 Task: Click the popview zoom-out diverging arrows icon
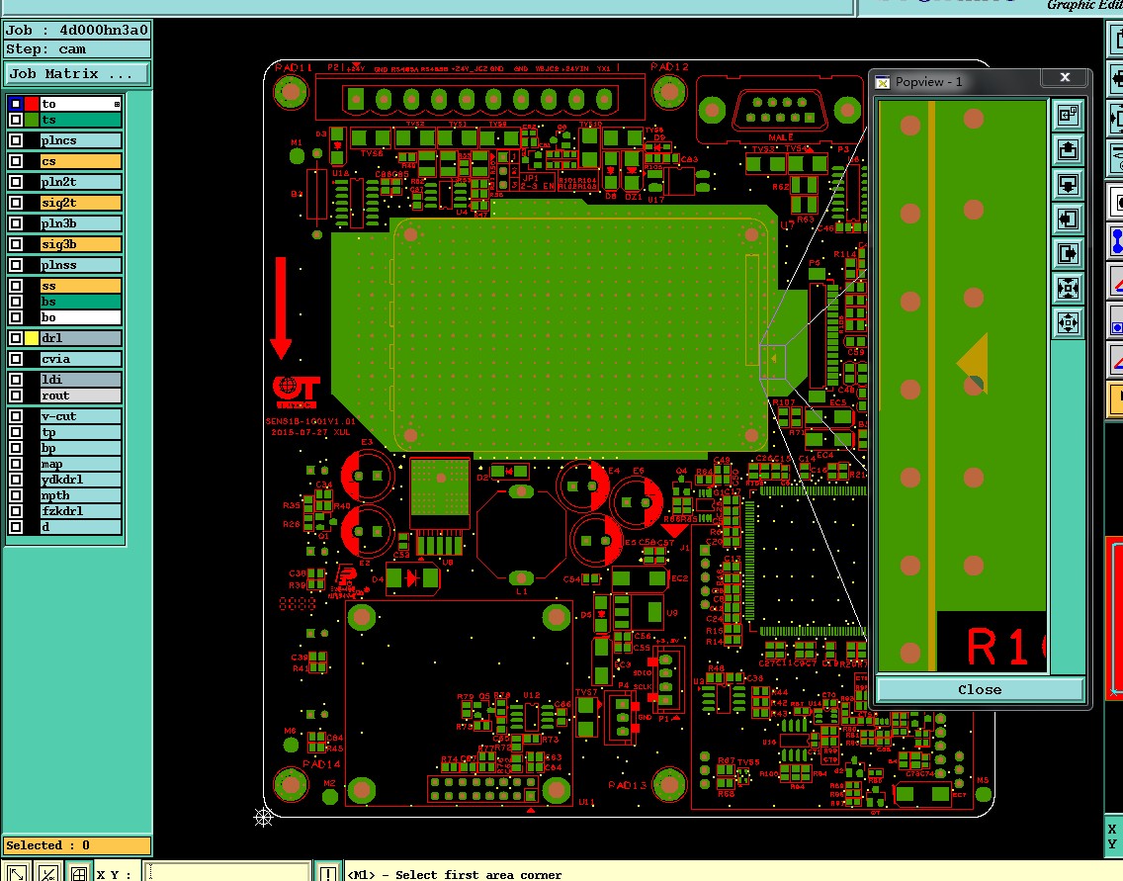1068,322
